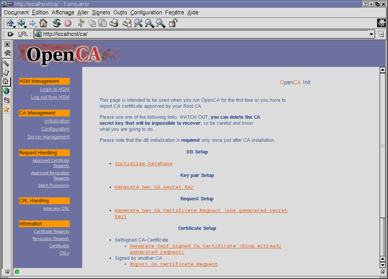Viewport: 388px width, 279px height.
Task: Select the home folder sidebar tab
Action: (x=6, y=81)
